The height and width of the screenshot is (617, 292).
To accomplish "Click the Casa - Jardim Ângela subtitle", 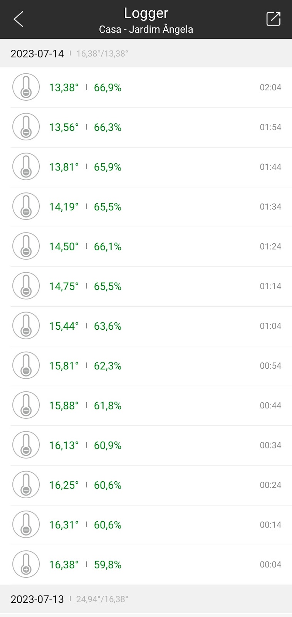I will point(146,29).
